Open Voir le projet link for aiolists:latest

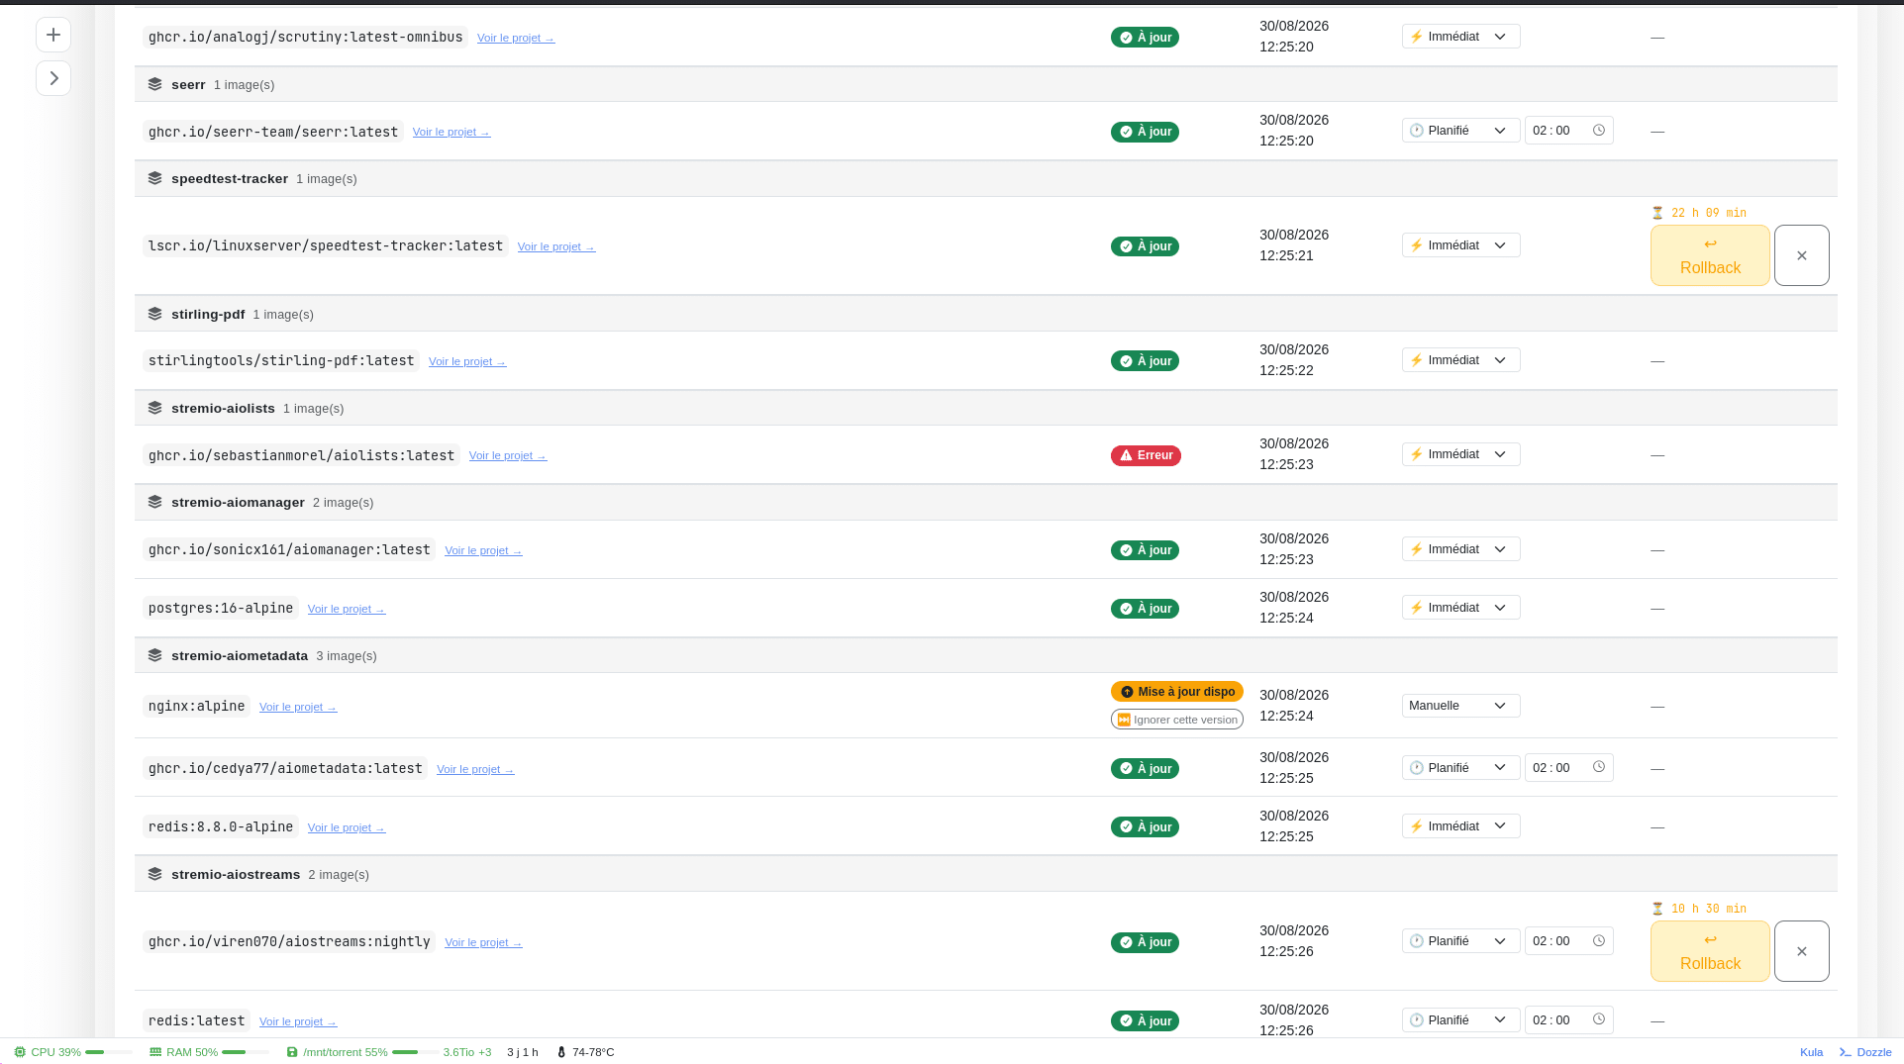tap(508, 455)
